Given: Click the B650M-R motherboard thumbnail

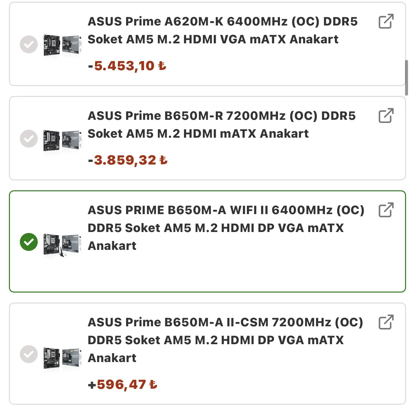Looking at the screenshot, I should [62, 140].
